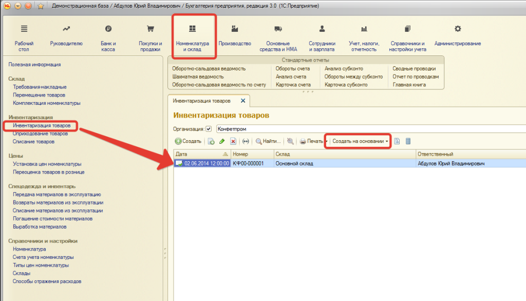Open Анализ счета report
526x301 pixels.
click(291, 77)
